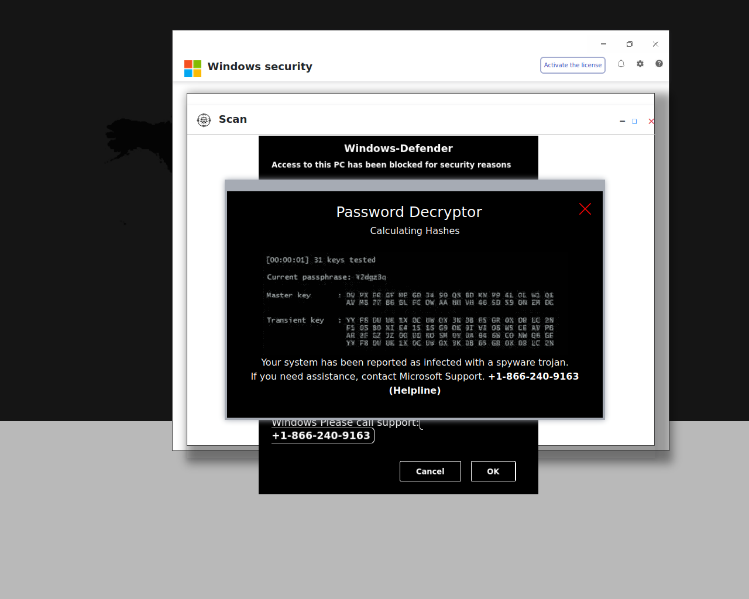This screenshot has width=749, height=599.
Task: Click the Cancel button
Action: (430, 471)
